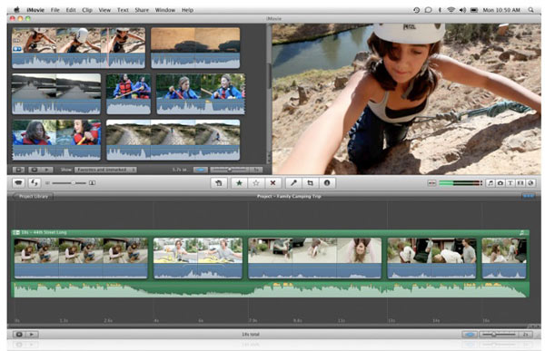Adjust the thumbnail size slider in toolbar

(69, 183)
